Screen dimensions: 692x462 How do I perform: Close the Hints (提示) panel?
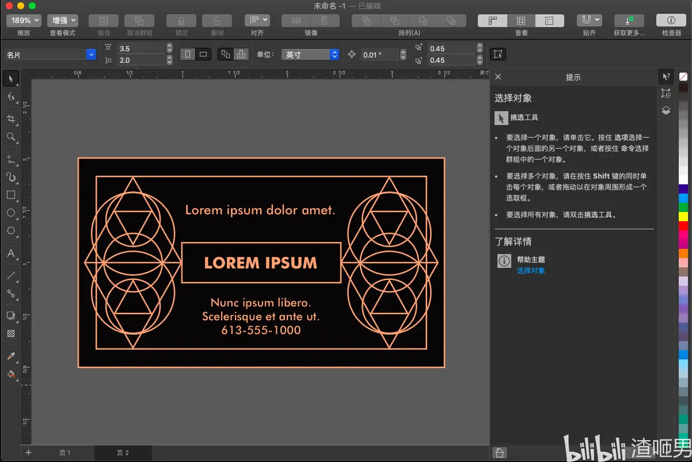[x=498, y=77]
